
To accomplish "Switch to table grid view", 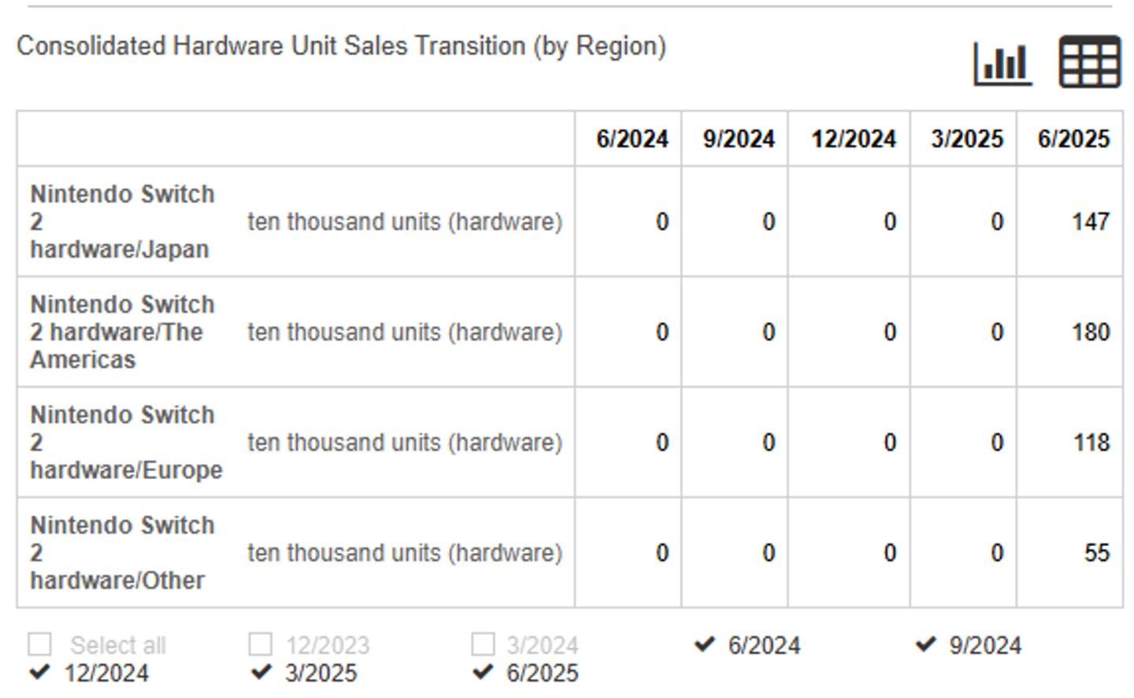I will (x=1090, y=62).
